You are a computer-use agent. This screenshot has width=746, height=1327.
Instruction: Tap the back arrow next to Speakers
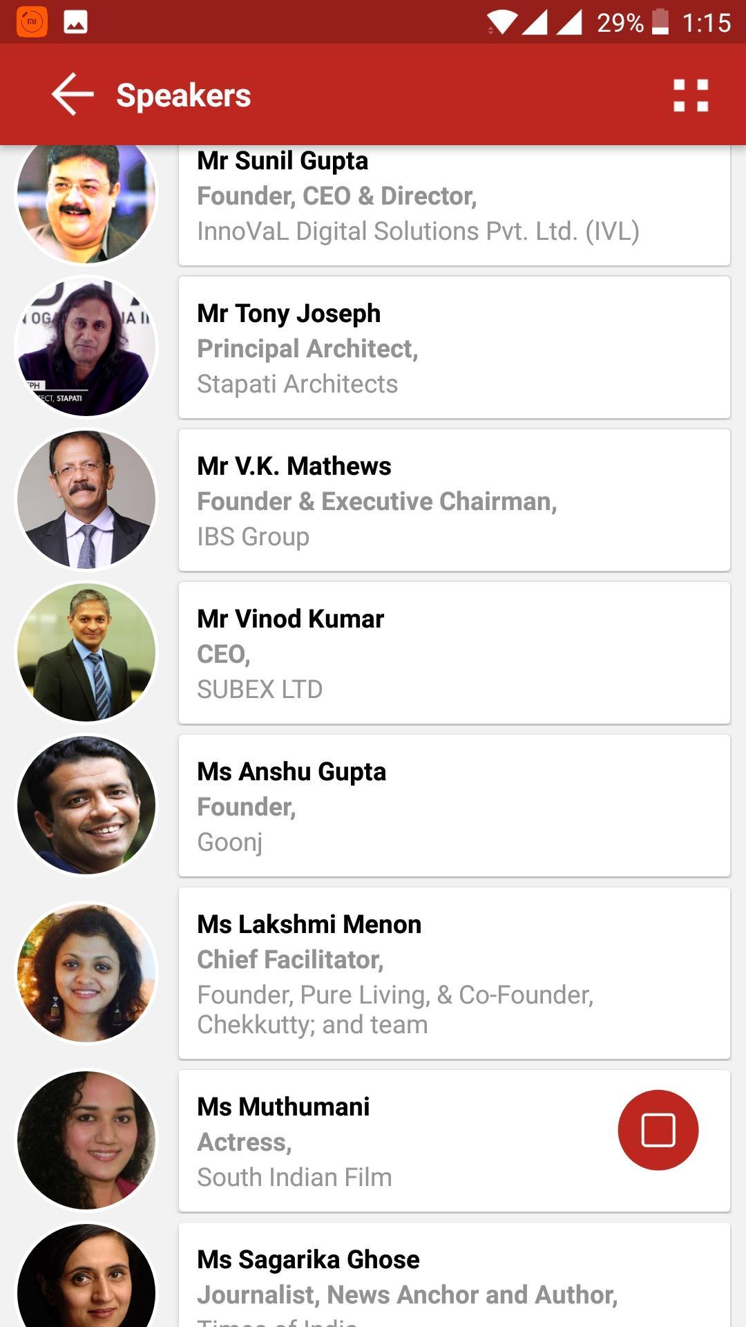(71, 95)
